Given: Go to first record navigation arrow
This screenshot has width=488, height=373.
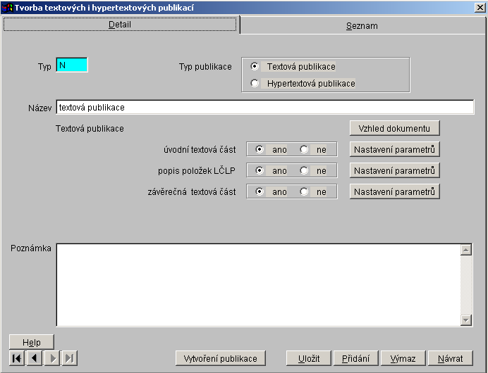Looking at the screenshot, I should pos(17,358).
